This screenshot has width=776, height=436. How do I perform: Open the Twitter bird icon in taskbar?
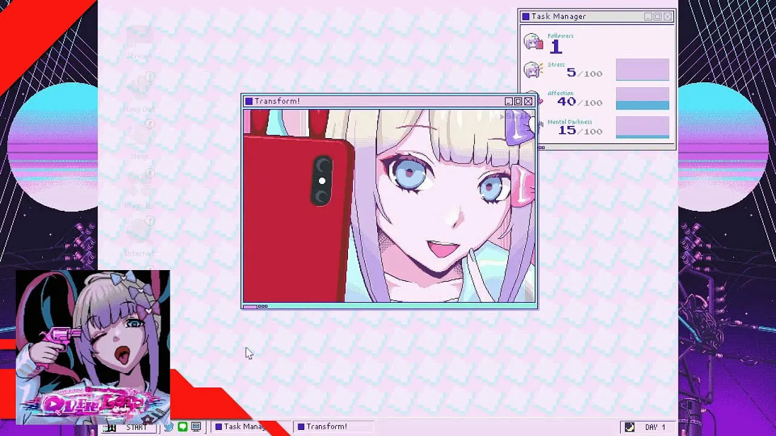169,427
